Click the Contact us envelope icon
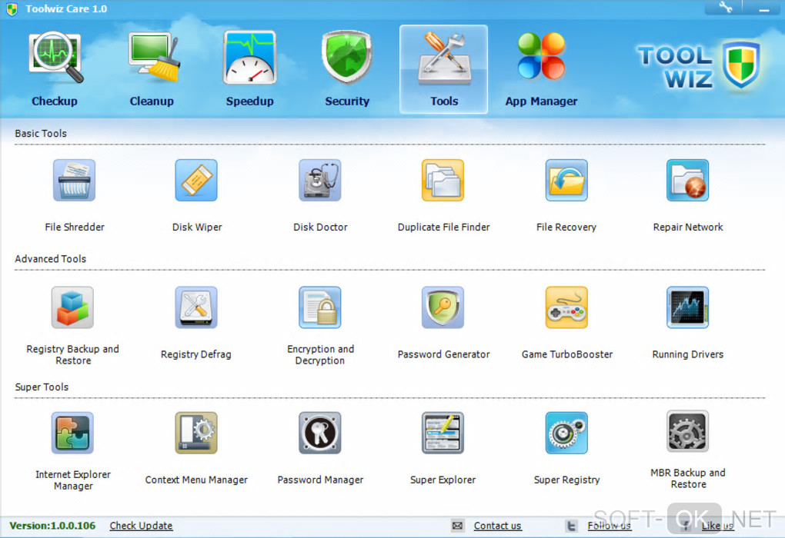Screen dimensions: 785x538 pos(457,526)
